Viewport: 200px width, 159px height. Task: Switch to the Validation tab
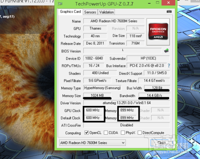(x=106, y=12)
